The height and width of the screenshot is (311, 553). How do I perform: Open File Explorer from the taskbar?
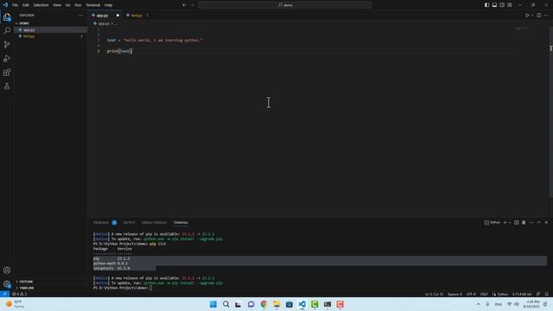[276, 304]
